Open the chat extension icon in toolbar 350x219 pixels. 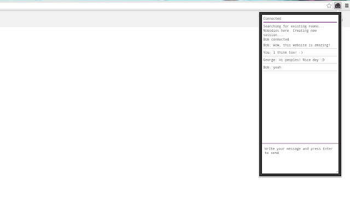pyautogui.click(x=338, y=5)
